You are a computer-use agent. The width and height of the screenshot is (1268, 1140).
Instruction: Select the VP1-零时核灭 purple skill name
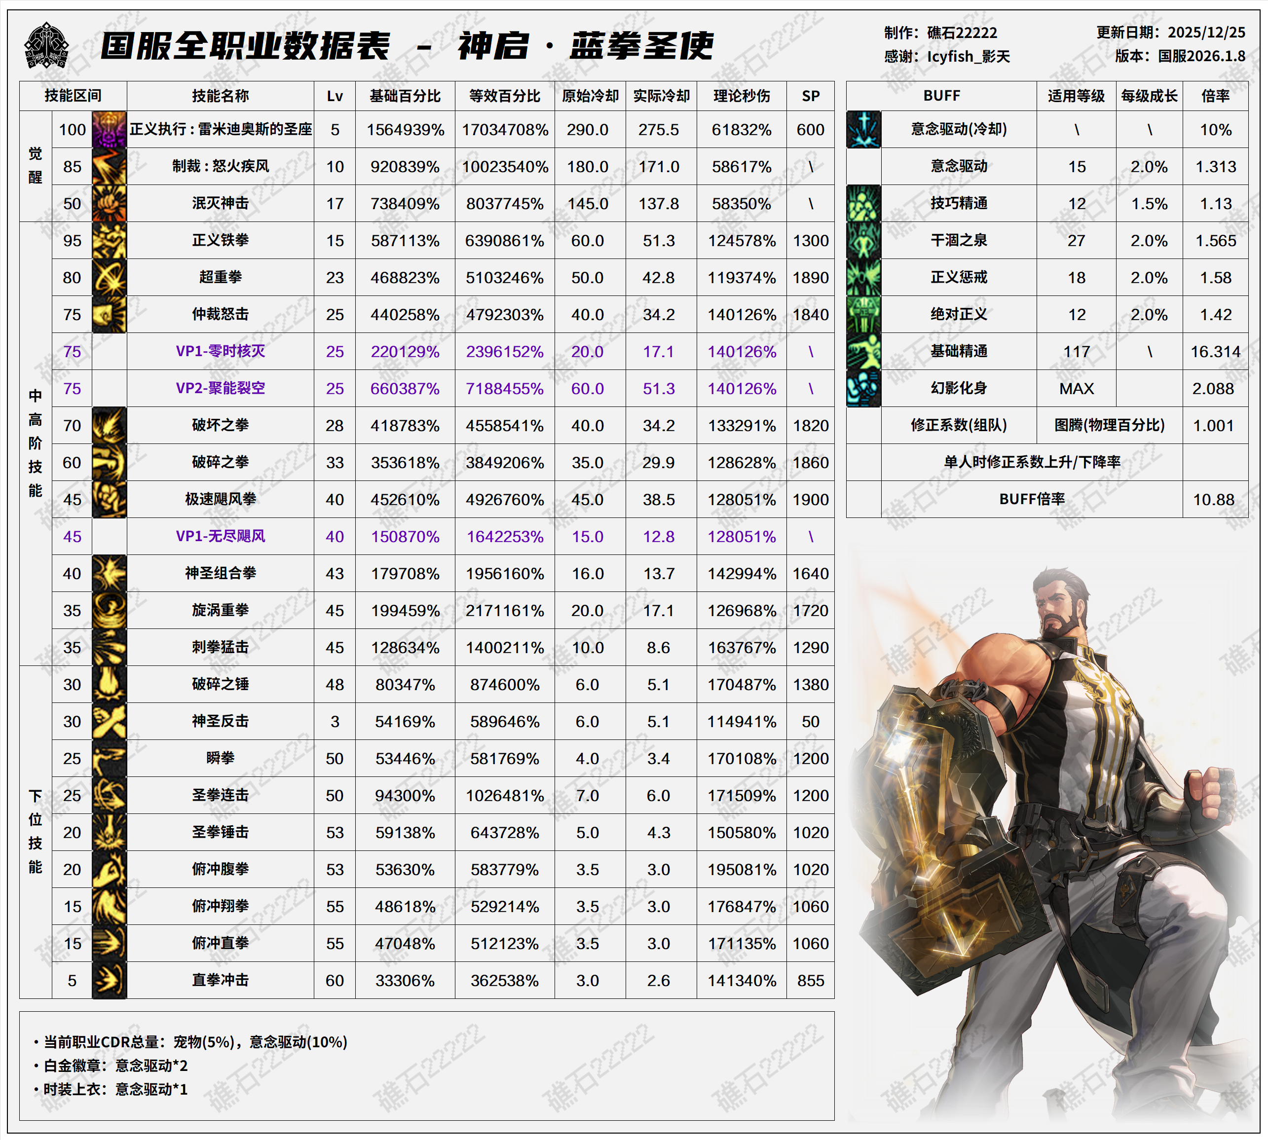(220, 351)
